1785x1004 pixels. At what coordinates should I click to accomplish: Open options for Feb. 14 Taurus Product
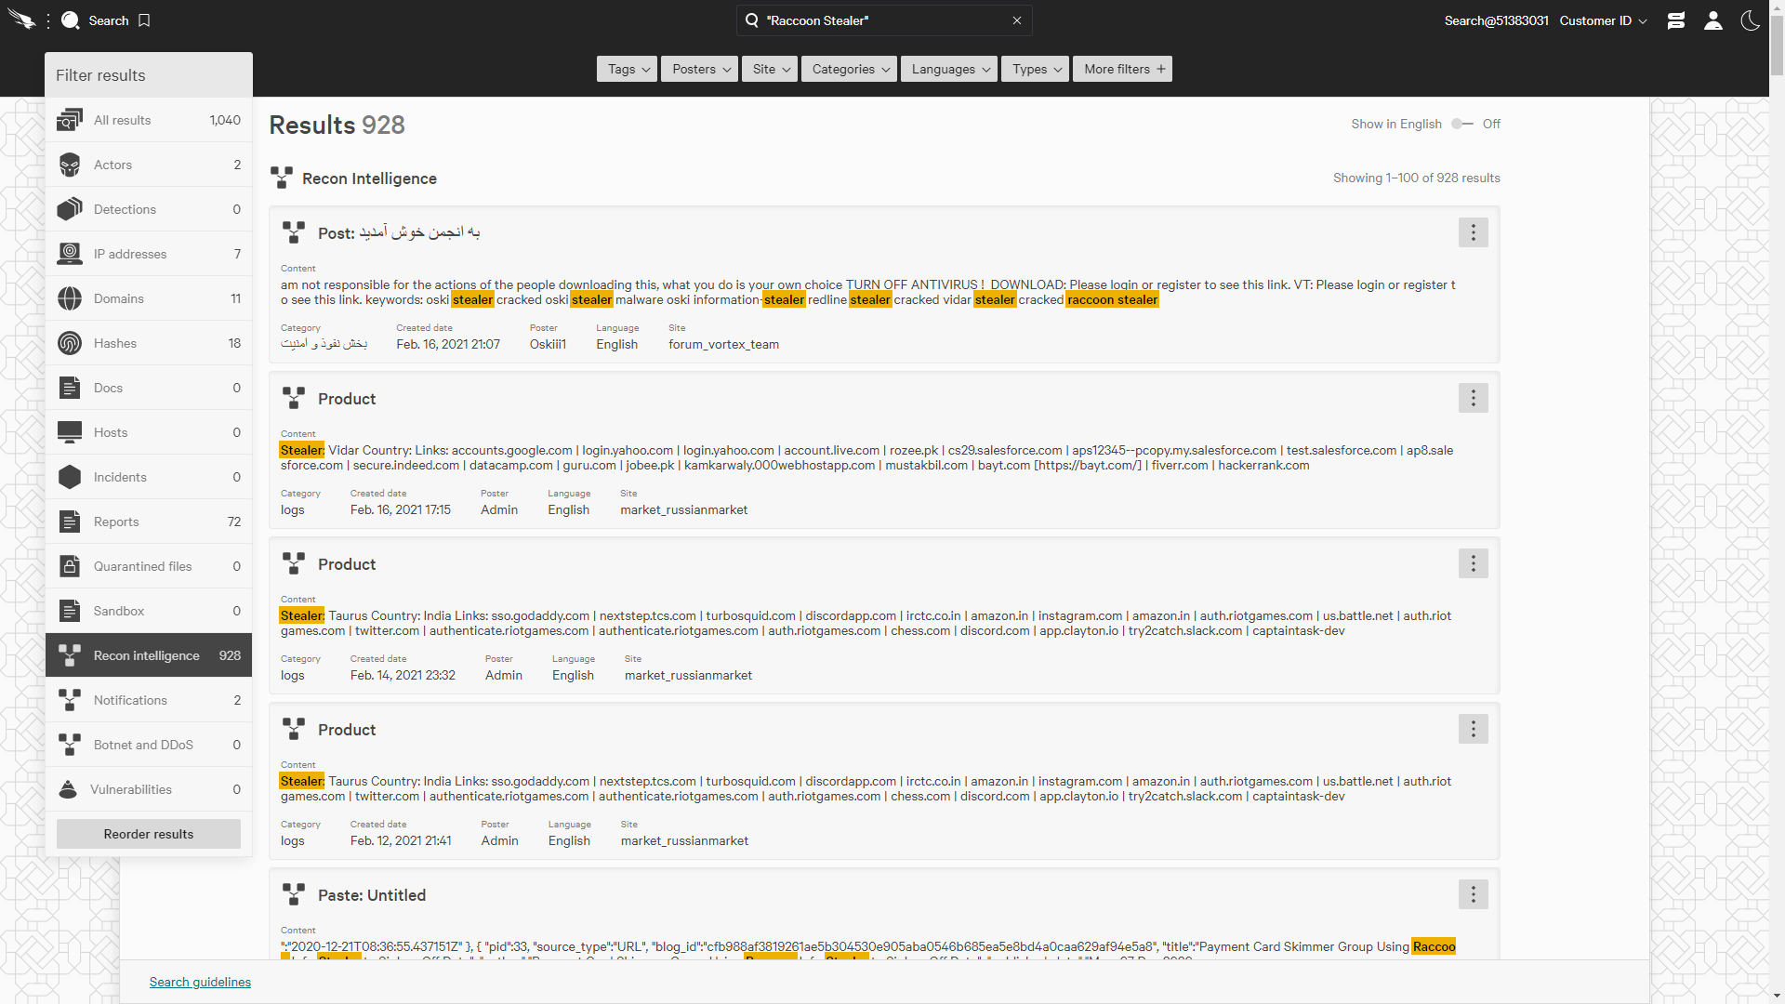coord(1473,563)
